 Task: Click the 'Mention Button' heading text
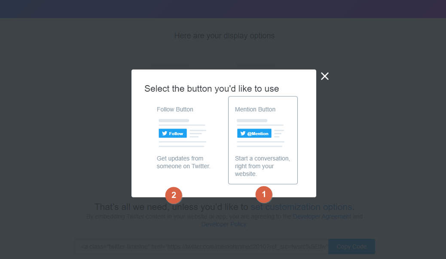click(255, 109)
